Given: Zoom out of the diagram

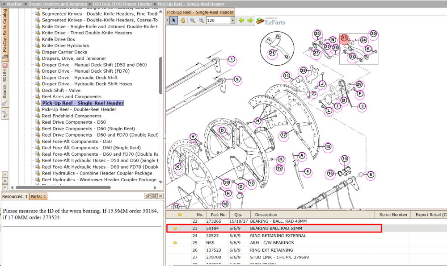Looking at the screenshot, I should click(201, 21).
